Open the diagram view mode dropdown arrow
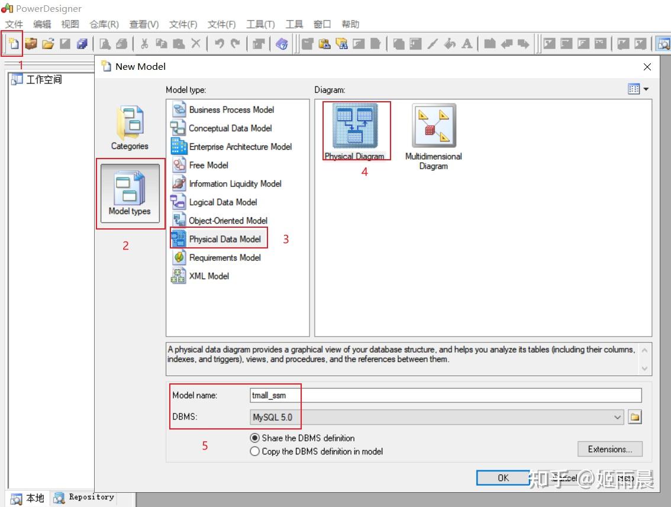This screenshot has width=671, height=507. (646, 89)
